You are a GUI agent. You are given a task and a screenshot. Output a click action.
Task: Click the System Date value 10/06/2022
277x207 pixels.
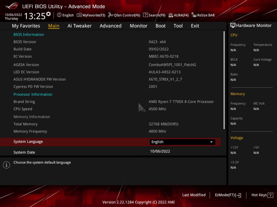point(160,151)
